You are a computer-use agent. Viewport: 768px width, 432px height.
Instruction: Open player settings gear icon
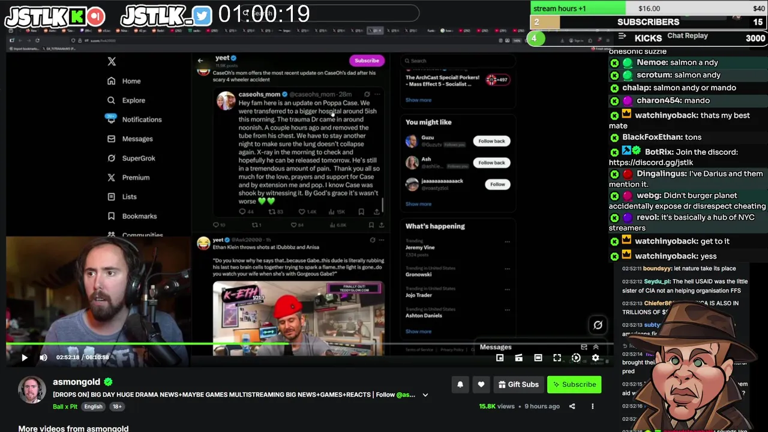[595, 358]
